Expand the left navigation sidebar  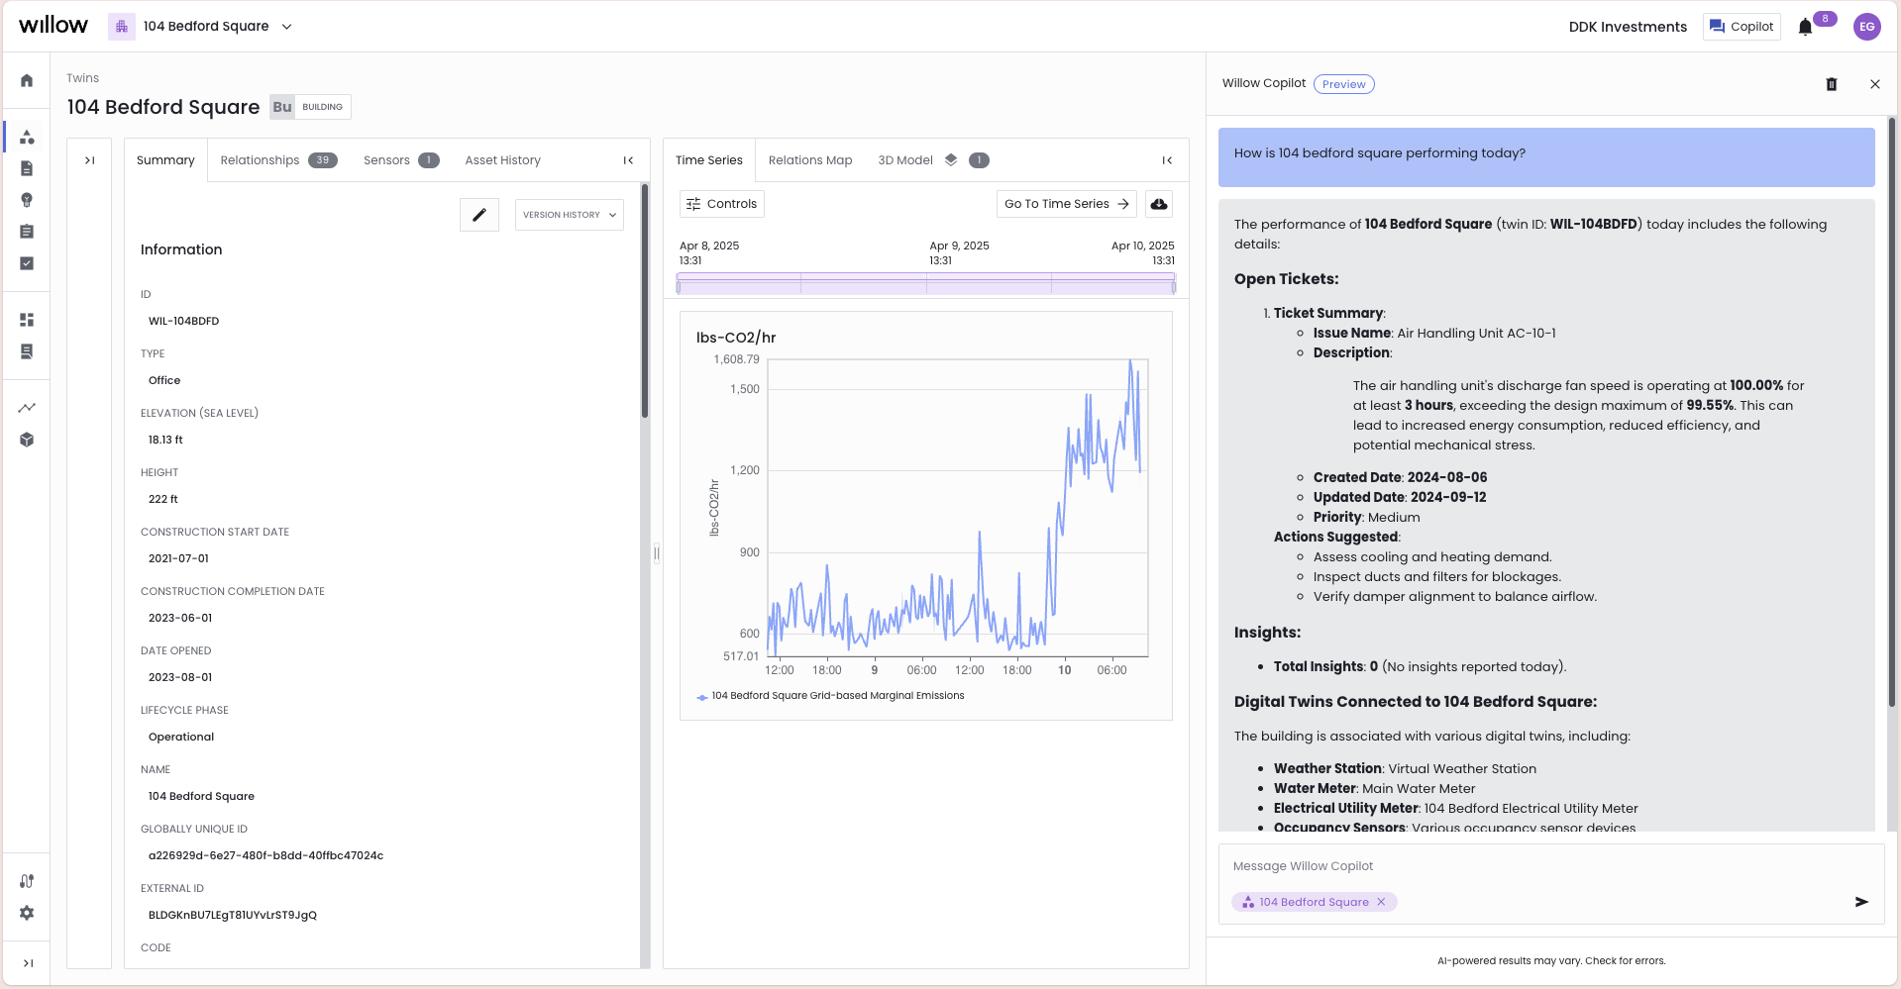[x=28, y=963]
